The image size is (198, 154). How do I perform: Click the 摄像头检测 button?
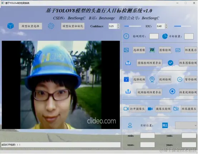coord(163,109)
